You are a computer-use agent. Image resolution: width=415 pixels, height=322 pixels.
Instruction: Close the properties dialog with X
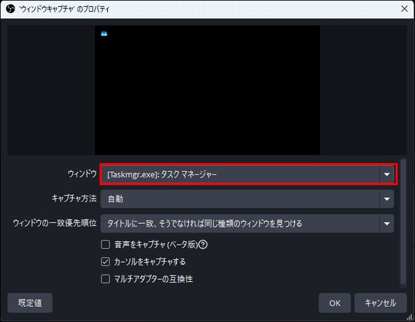click(x=404, y=9)
